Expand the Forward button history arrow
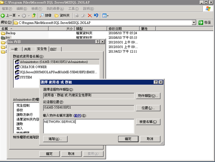The width and height of the screenshot is (215, 162). click(29, 16)
